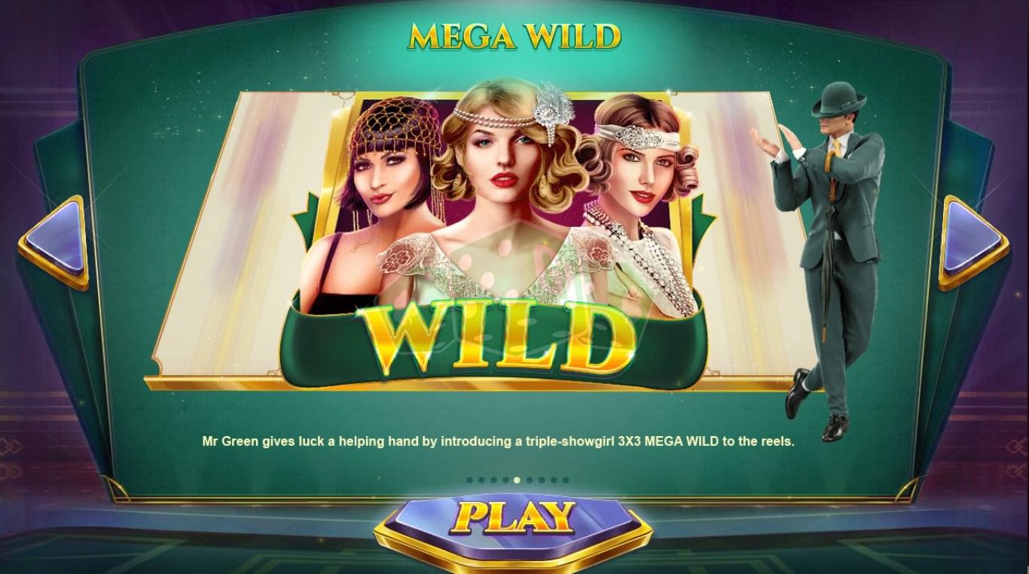1029x574 pixels.
Task: Choose the eighth pagination dot
Action: (554, 480)
